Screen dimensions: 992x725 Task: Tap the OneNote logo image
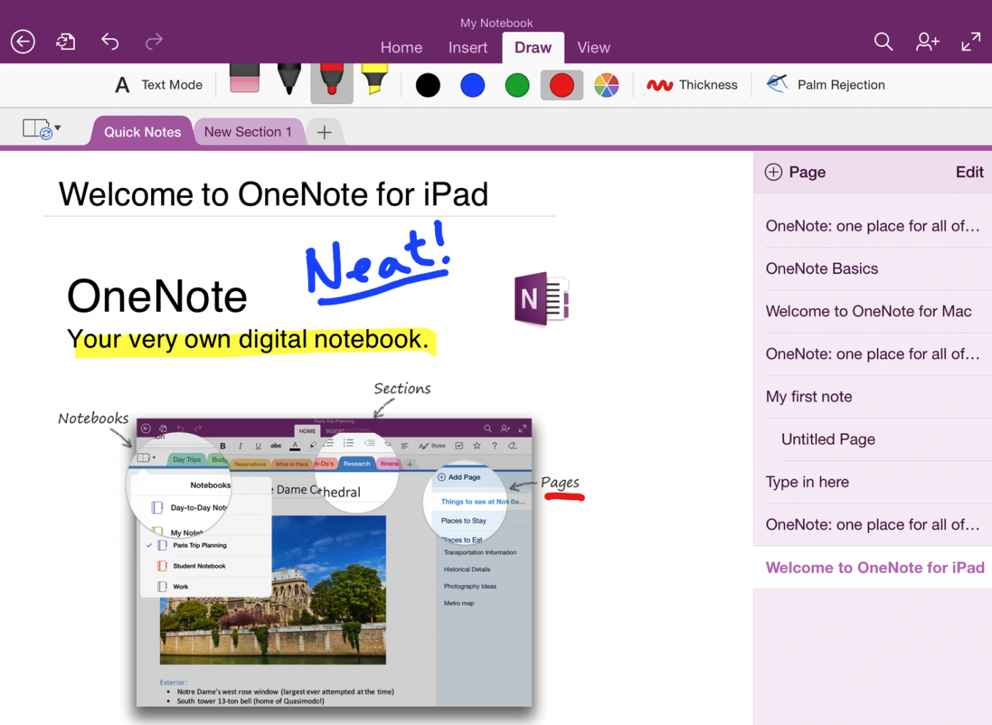pyautogui.click(x=542, y=298)
